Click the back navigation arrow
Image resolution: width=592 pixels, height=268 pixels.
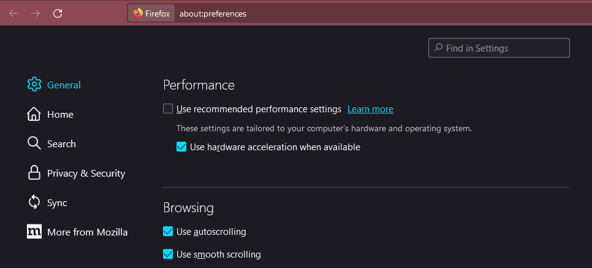pyautogui.click(x=13, y=13)
